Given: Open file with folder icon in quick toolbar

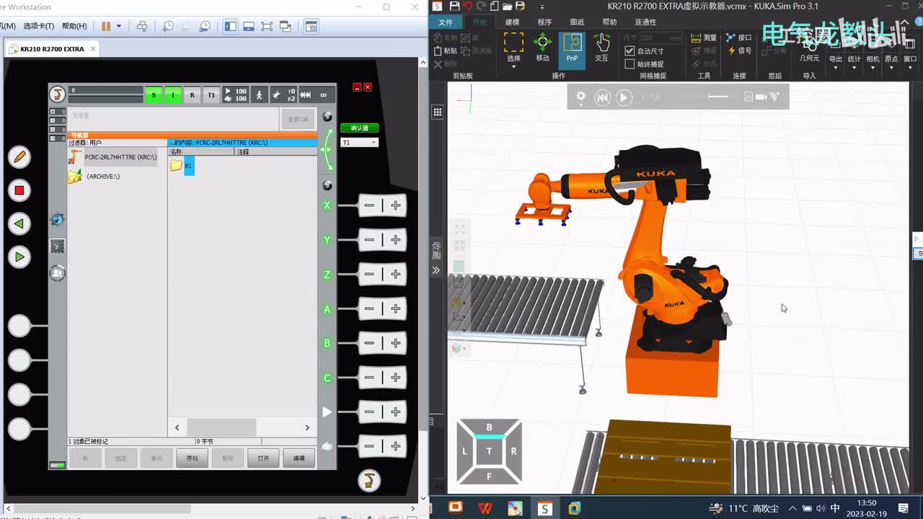Looking at the screenshot, I should pos(507,6).
